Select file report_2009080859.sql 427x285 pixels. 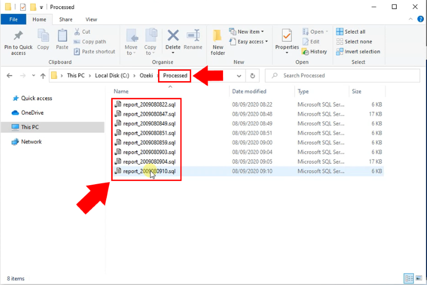[x=149, y=142]
